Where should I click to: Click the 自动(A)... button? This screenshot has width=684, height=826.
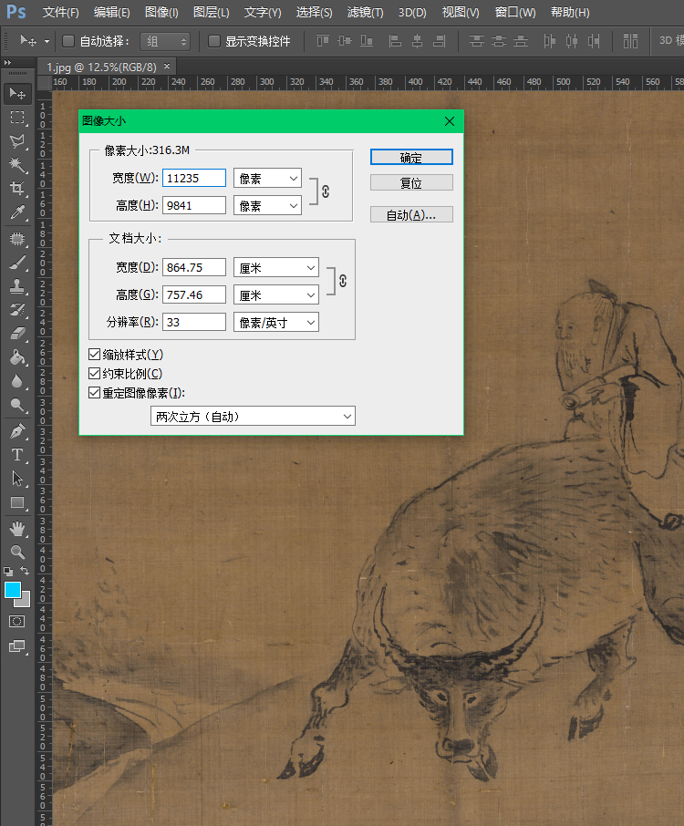pos(411,214)
